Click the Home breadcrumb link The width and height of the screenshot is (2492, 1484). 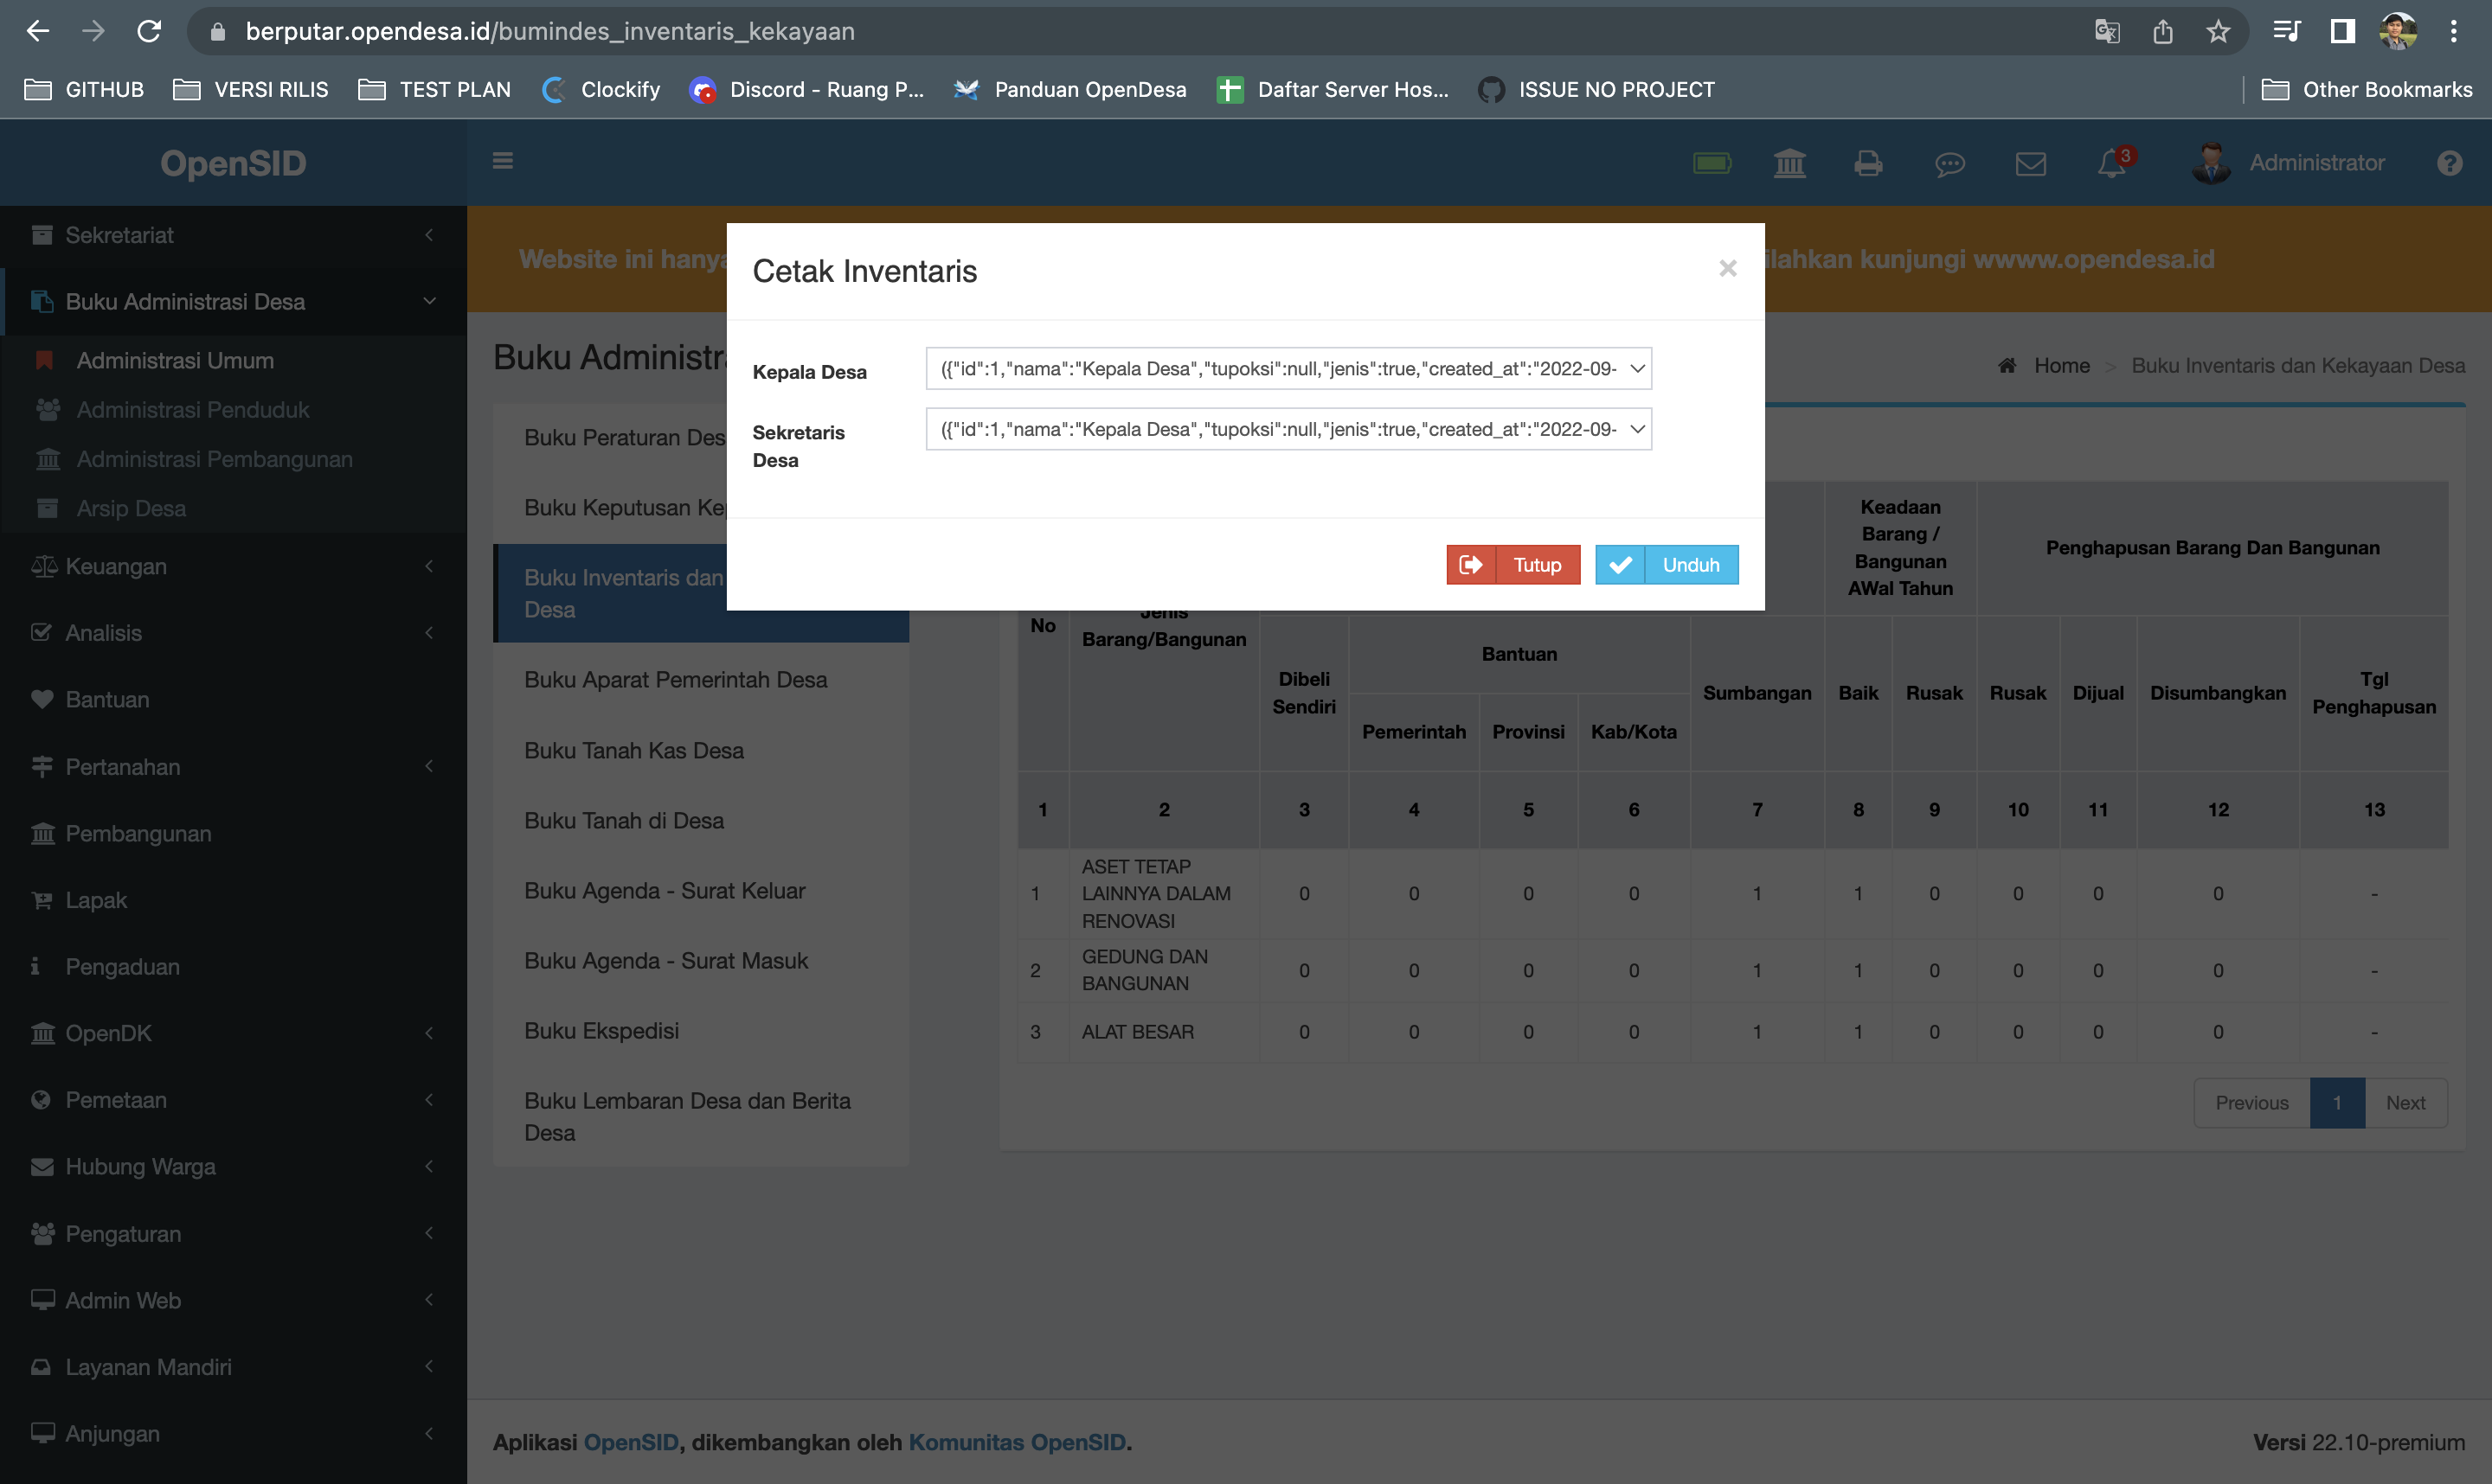coord(2061,365)
